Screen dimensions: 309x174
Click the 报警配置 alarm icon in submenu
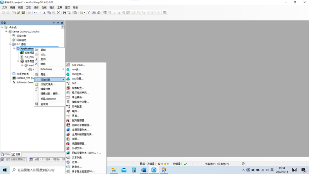[x=68, y=88]
